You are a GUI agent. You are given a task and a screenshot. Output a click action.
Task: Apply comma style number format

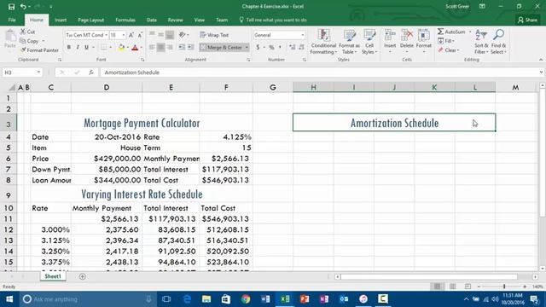pos(280,48)
